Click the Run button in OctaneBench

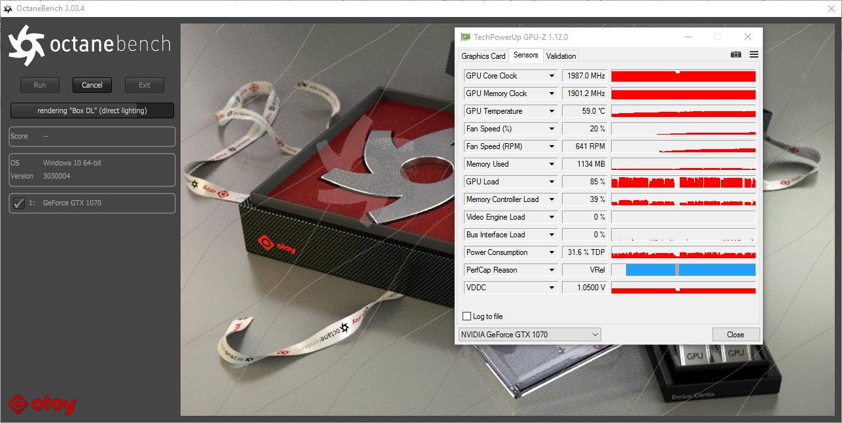(40, 85)
